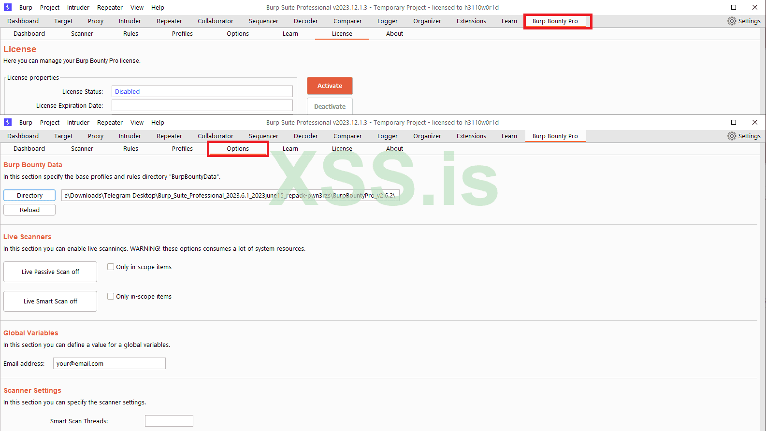Open the Profiles sub-tab in the License window

click(x=182, y=33)
